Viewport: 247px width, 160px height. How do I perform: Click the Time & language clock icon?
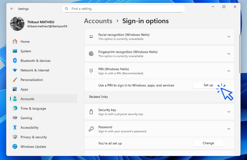[15, 108]
